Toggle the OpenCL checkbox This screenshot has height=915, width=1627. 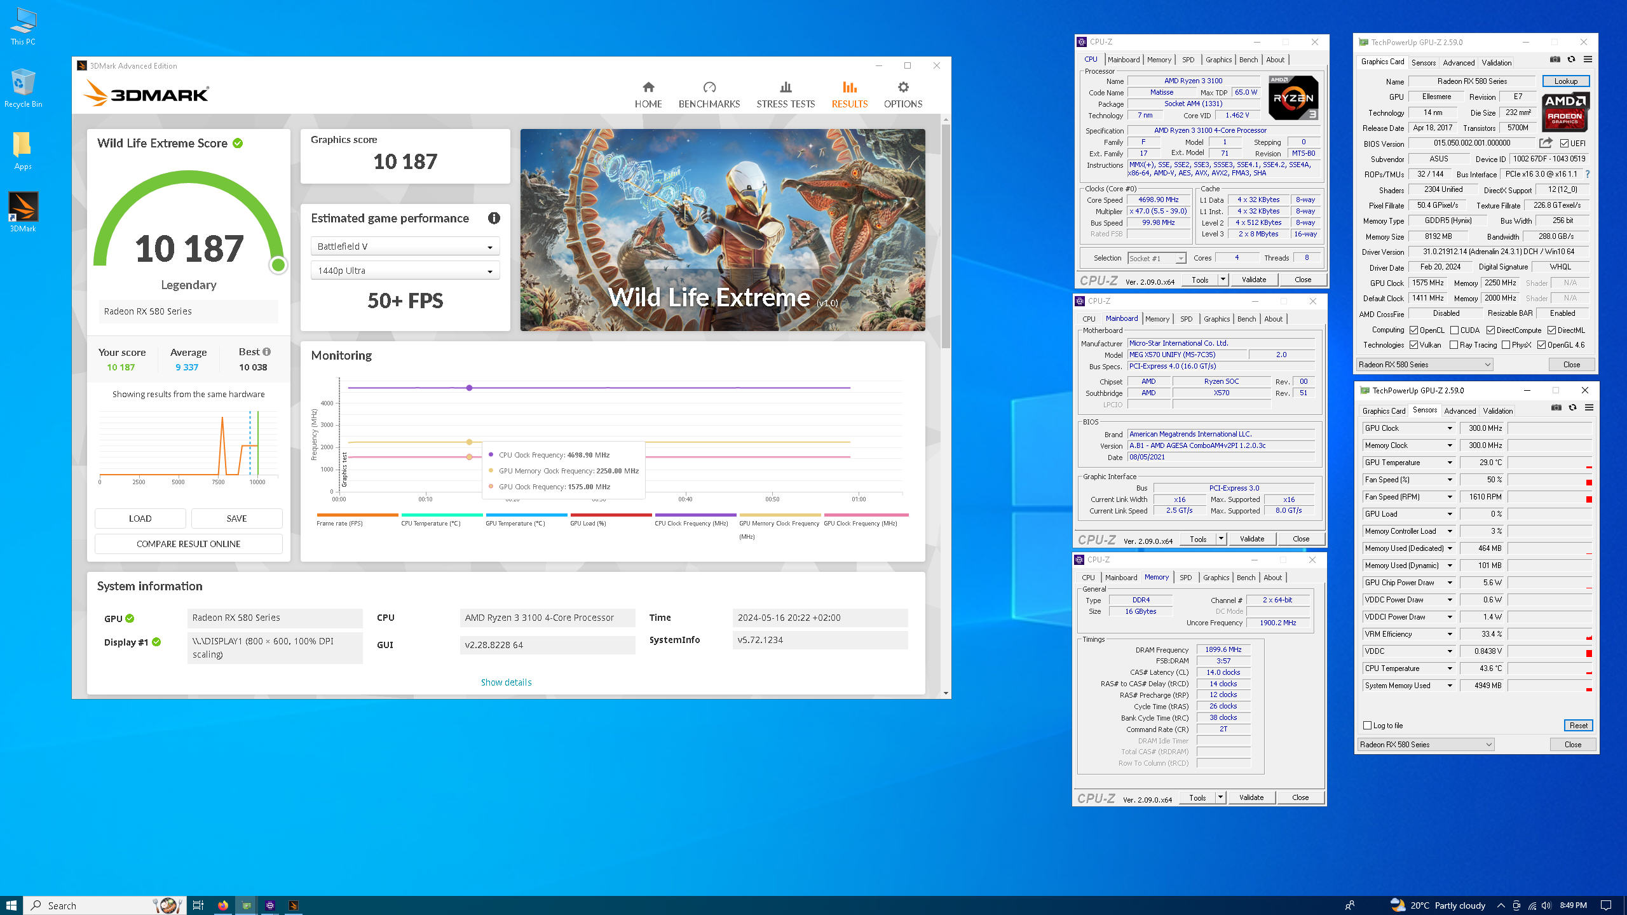(x=1414, y=330)
